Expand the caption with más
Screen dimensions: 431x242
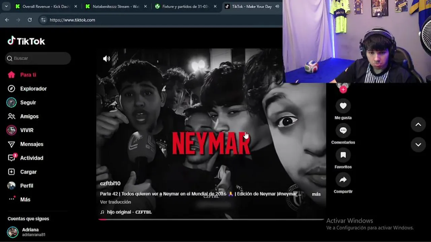[316, 194]
